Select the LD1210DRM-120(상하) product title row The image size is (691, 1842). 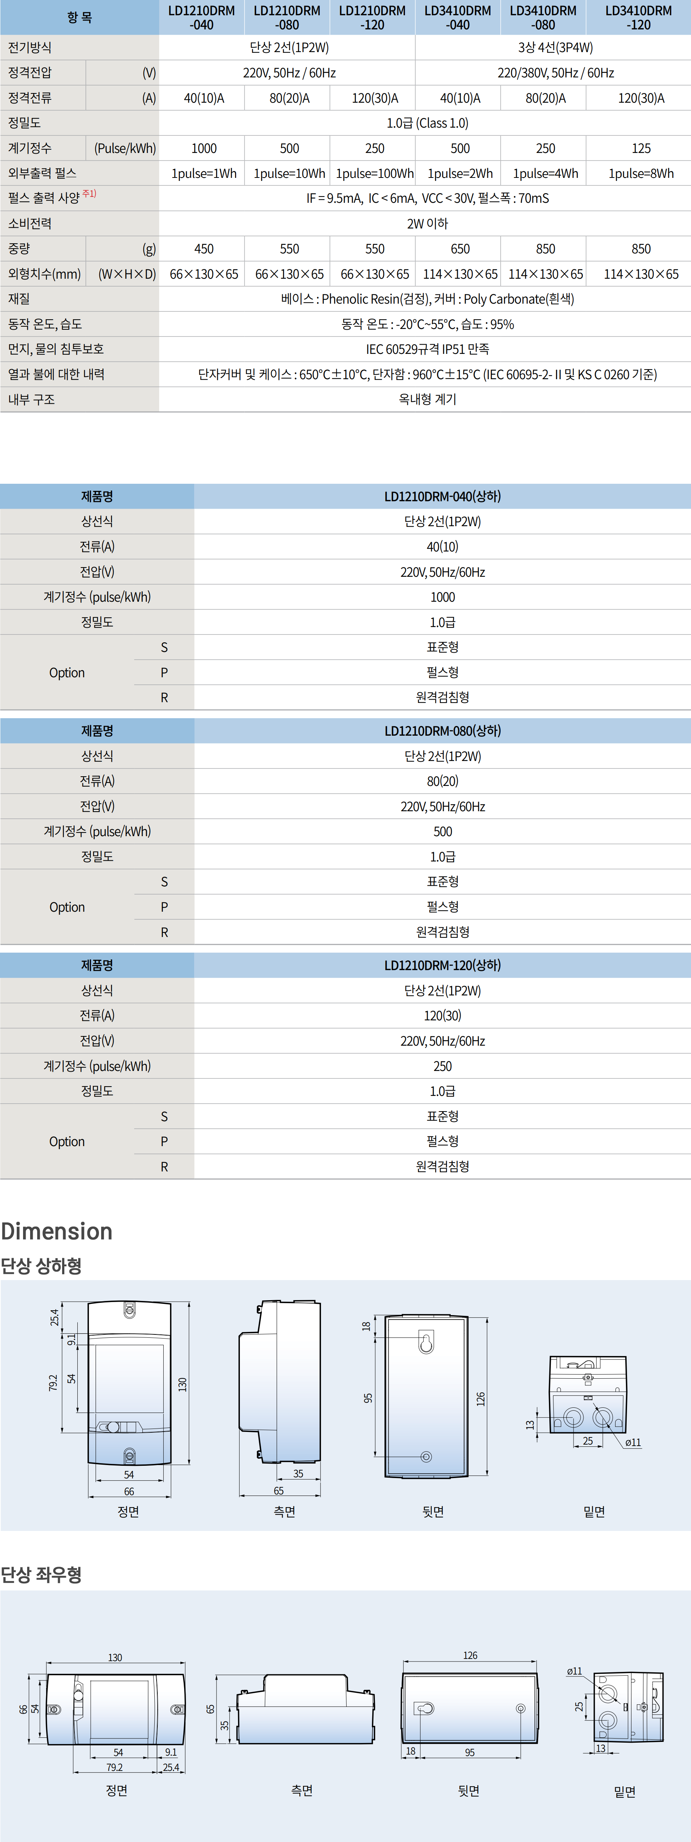tap(442, 965)
